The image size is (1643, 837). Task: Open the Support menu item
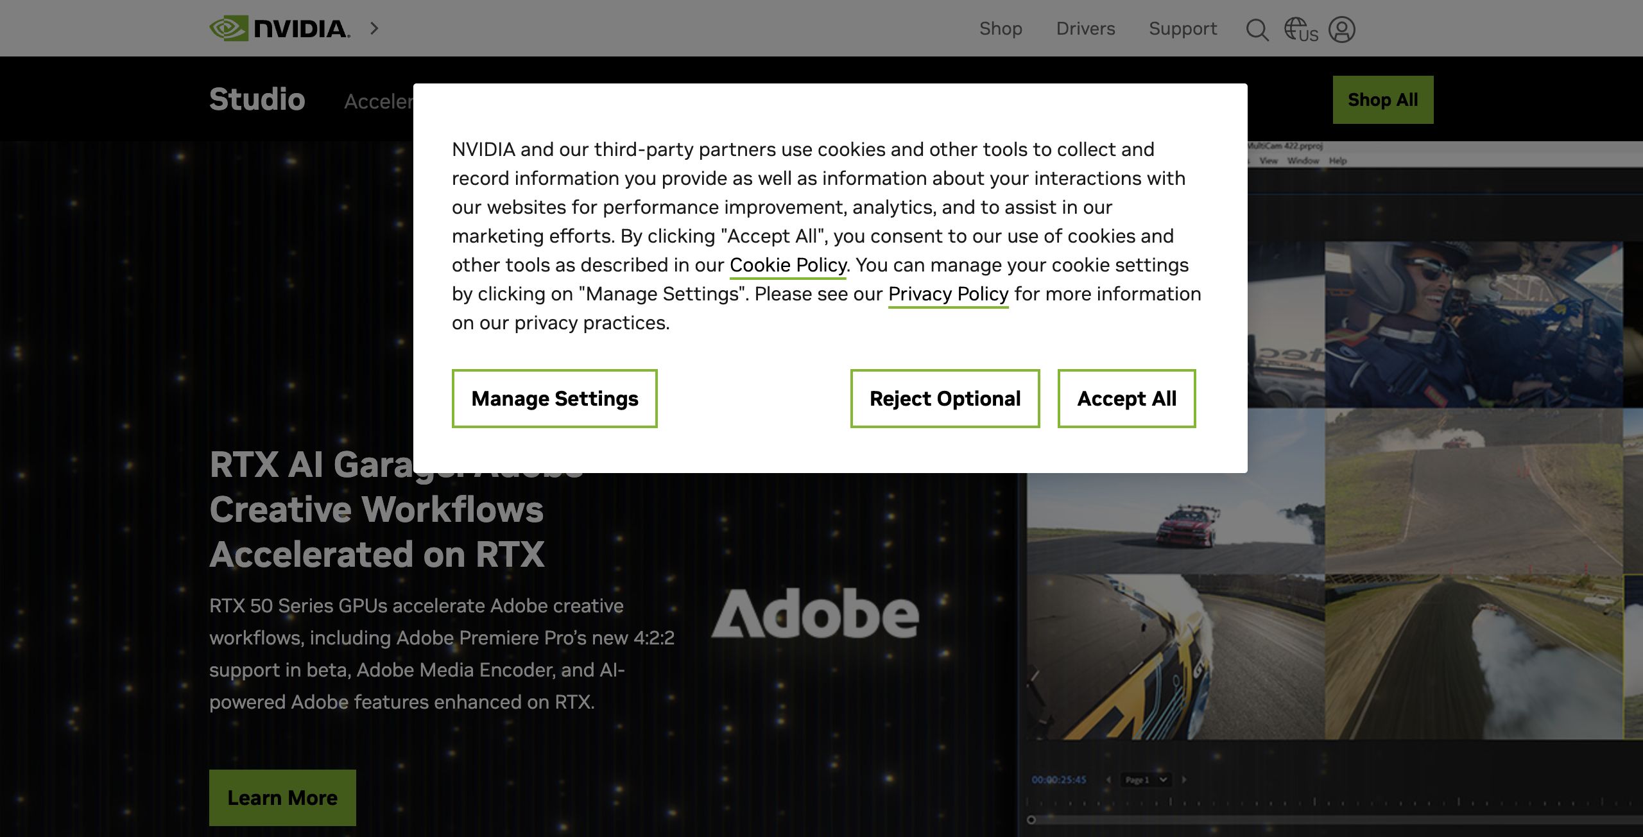point(1182,28)
